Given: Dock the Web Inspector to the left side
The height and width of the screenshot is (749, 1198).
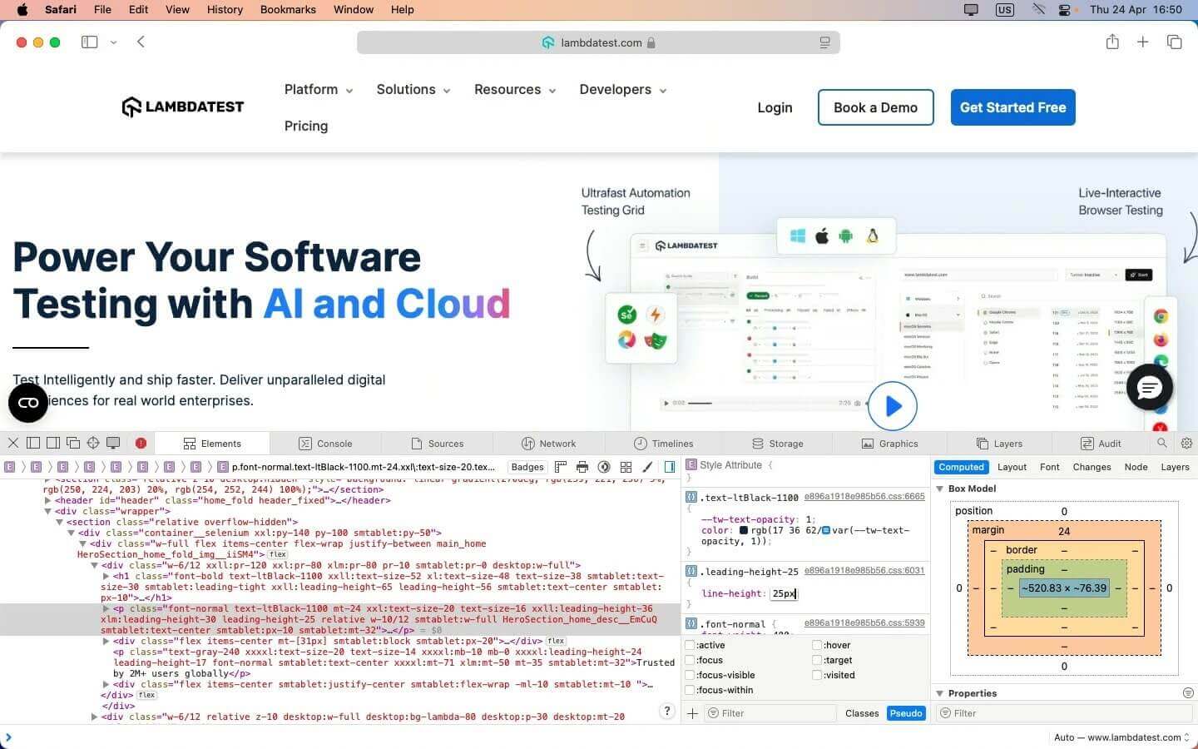Looking at the screenshot, I should (33, 443).
